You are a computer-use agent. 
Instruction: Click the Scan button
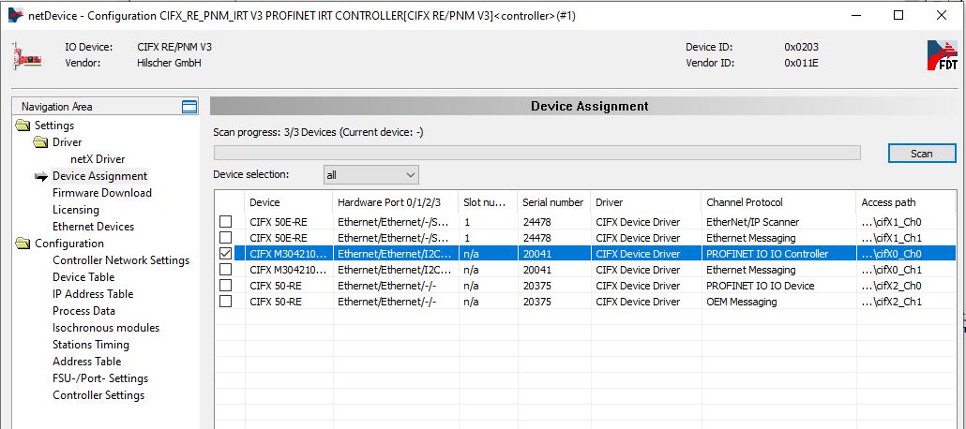[x=922, y=154]
